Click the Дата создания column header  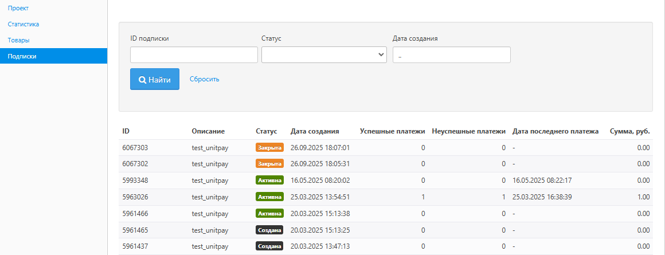[315, 131]
